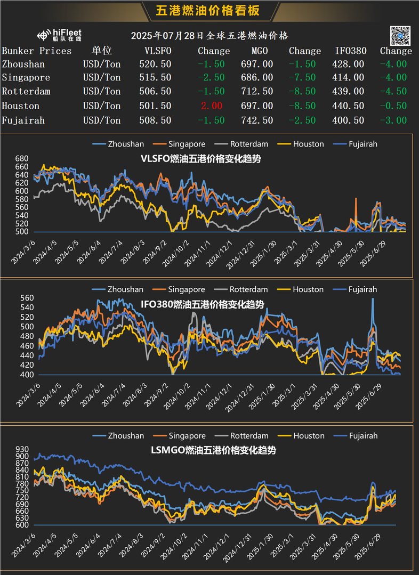Click the Singapore row label in table

tap(26, 78)
